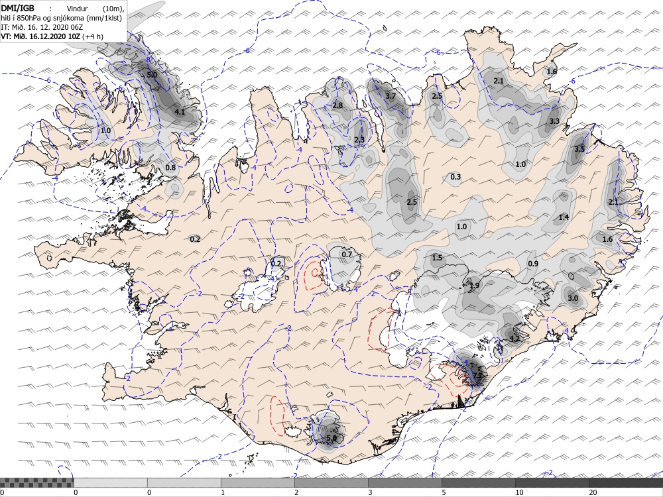Screen dimensions: 663x497
Task: Click the 1.9 snowfall value
Action: tap(475, 285)
